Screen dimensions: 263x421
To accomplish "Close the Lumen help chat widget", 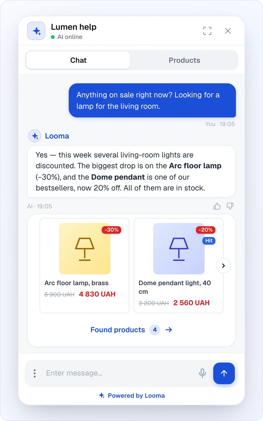I will click(228, 31).
